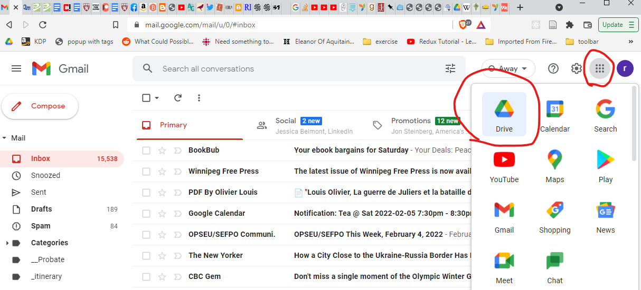
Task: Expand the Categories label
Action: click(7, 243)
